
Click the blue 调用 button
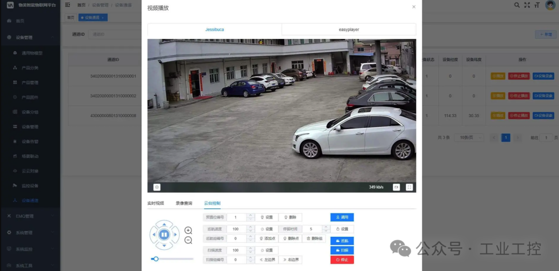pyautogui.click(x=342, y=217)
